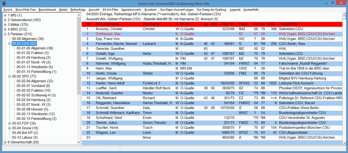Click the Reg.-Nr cell 10725/60

(227, 108)
